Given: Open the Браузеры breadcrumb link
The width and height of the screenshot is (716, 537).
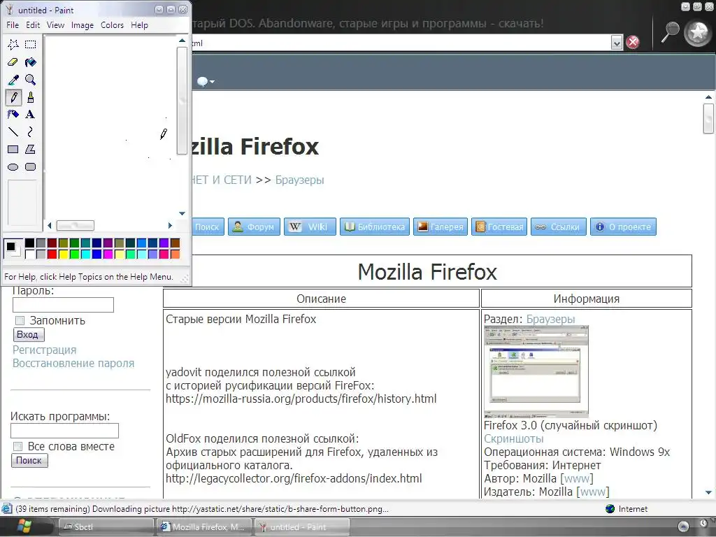Looking at the screenshot, I should click(299, 180).
